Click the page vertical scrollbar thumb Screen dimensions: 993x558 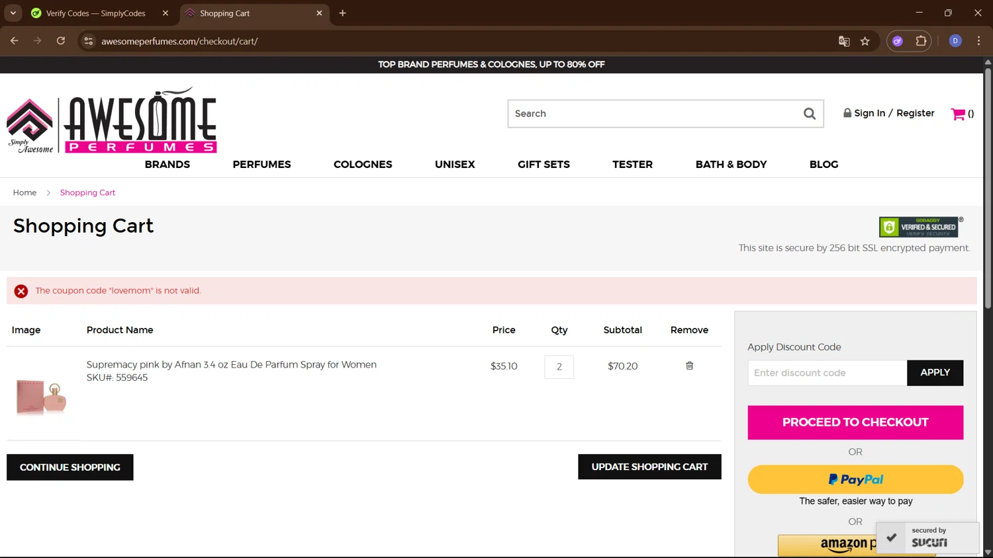point(988,188)
